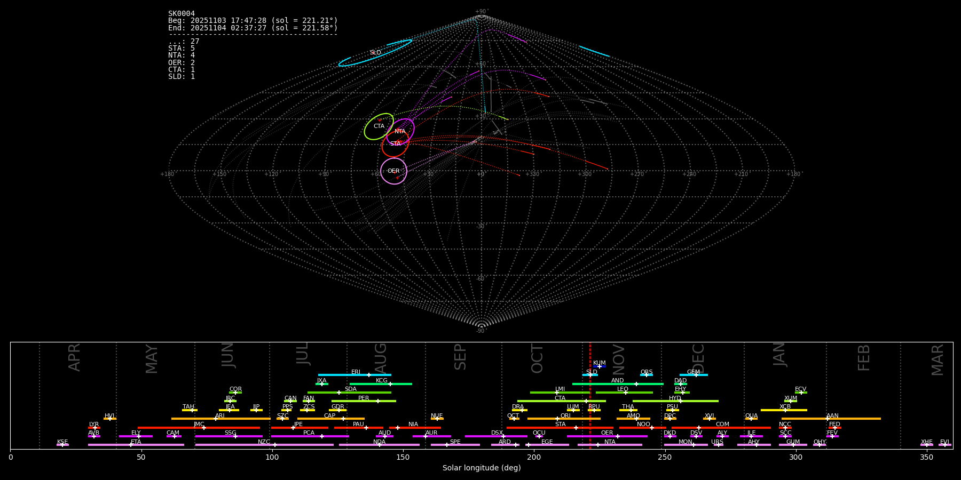Click the peak marker on the GEM bar
Image resolution: width=961 pixels, height=480 pixels.
(x=696, y=375)
